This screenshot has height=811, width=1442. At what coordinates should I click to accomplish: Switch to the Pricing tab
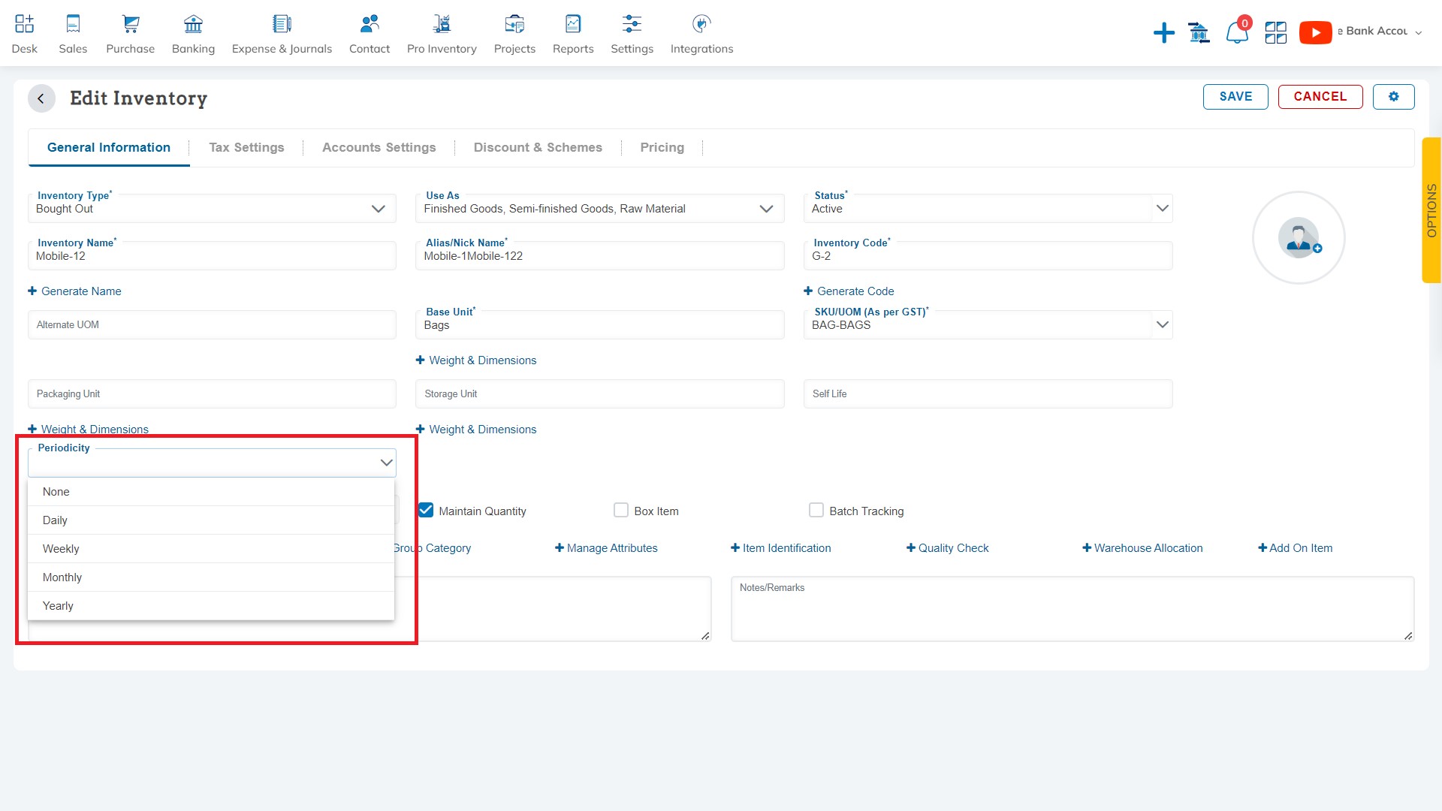[x=662, y=148]
